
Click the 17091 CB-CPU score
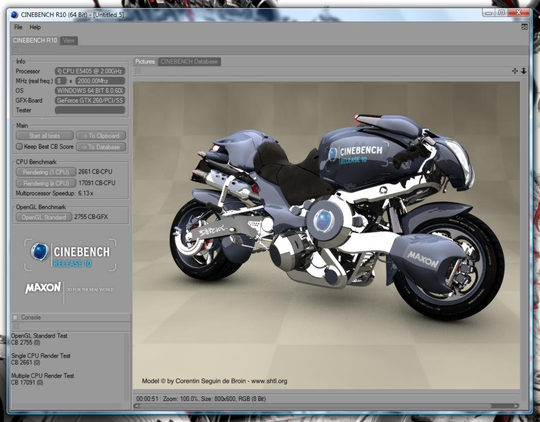click(x=97, y=183)
